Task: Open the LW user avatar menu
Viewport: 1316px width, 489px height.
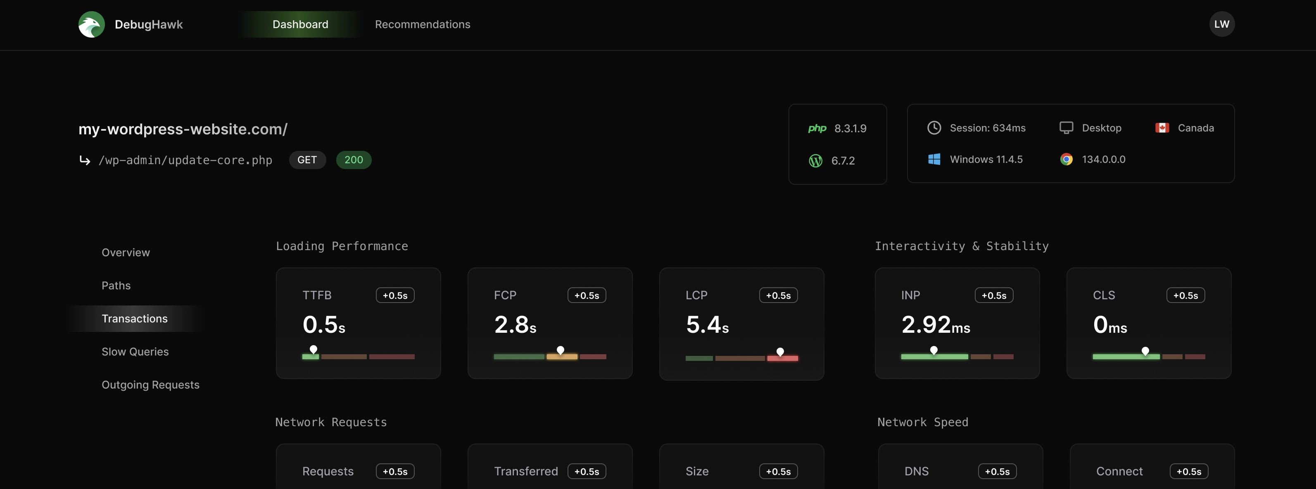Action: (1221, 24)
